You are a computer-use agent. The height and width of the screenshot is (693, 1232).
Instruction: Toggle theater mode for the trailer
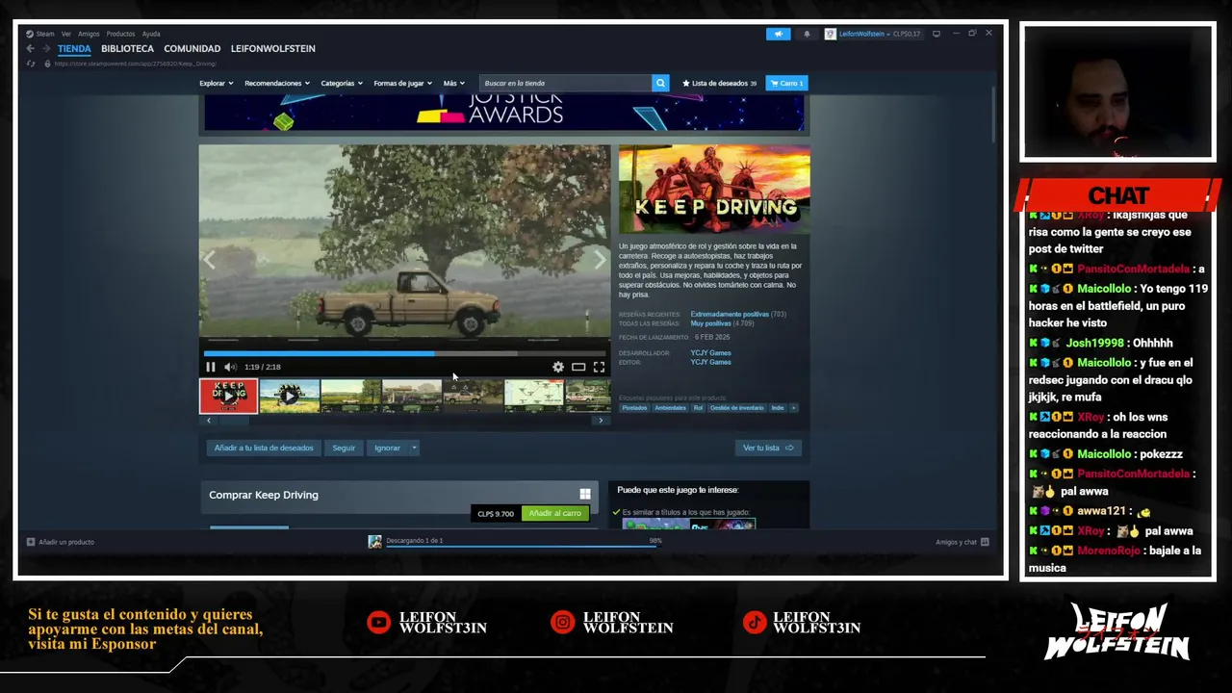[578, 367]
